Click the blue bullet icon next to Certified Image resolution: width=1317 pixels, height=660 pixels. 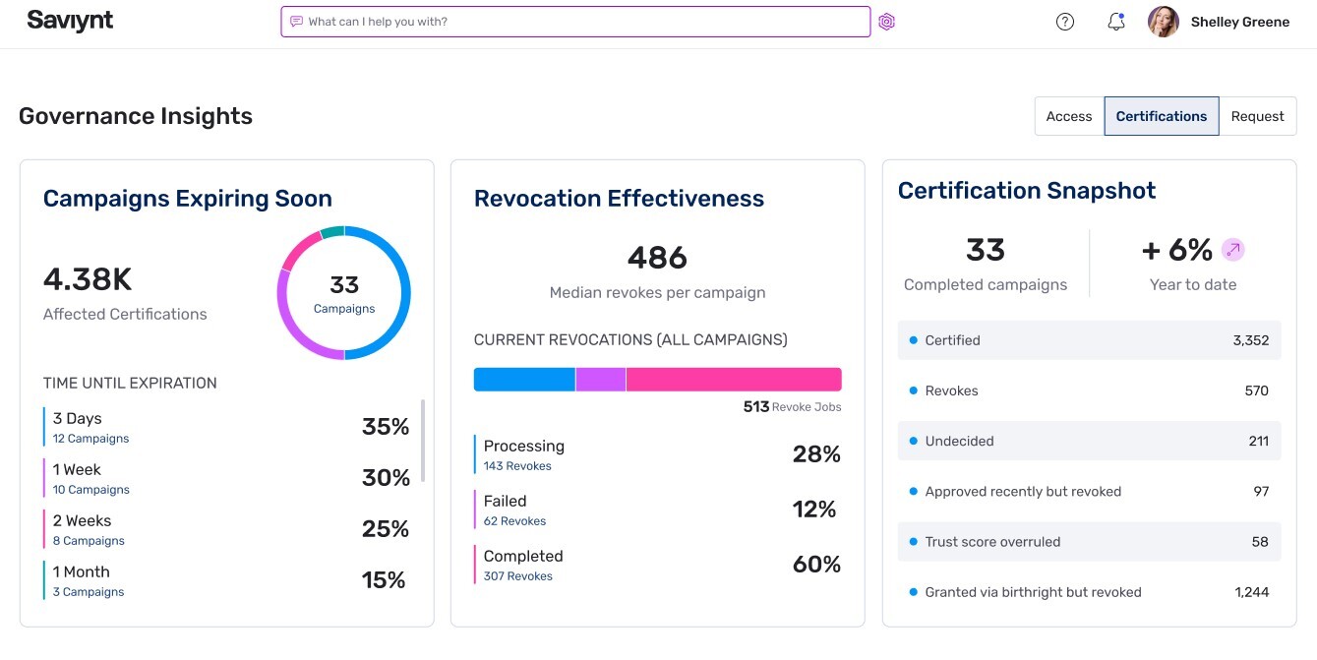[916, 340]
